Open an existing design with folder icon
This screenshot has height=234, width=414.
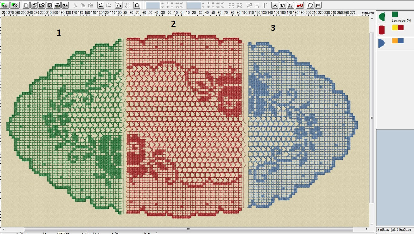point(34,5)
